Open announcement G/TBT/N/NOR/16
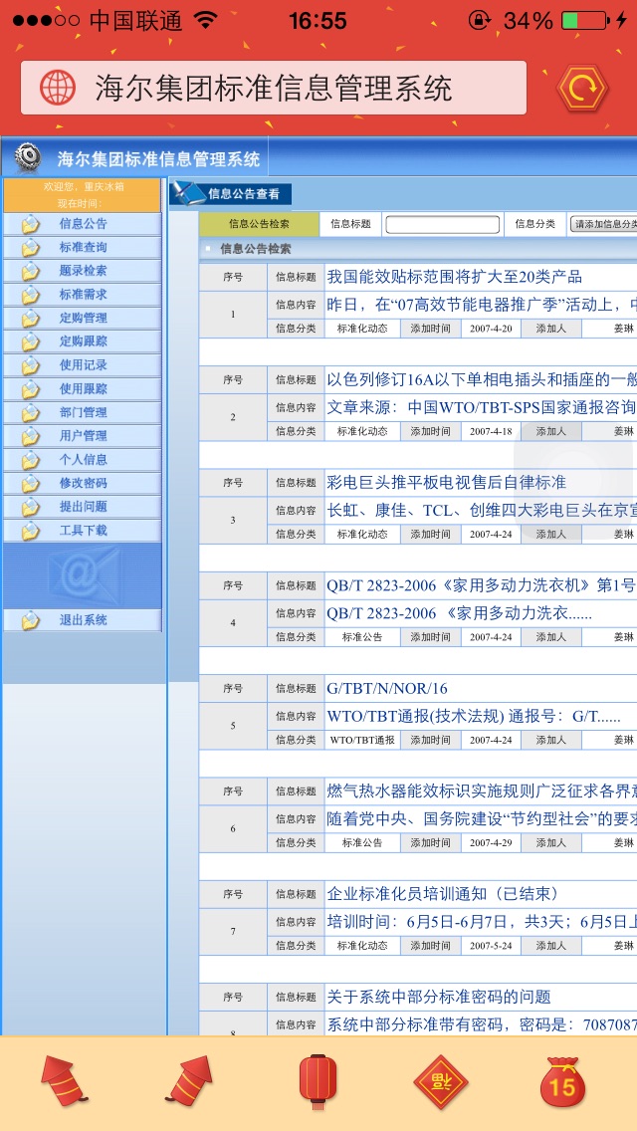The image size is (637, 1131). coord(386,689)
